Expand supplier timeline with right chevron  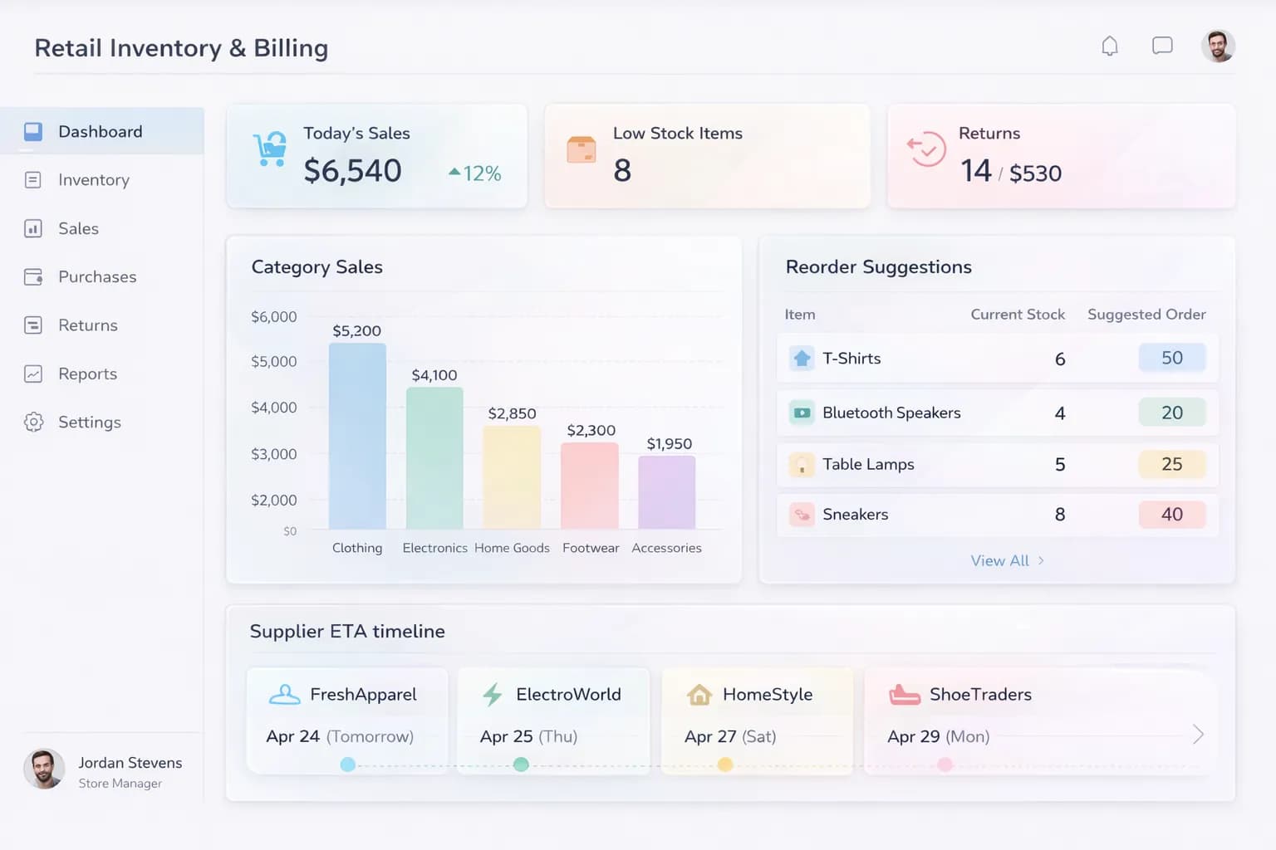point(1197,735)
